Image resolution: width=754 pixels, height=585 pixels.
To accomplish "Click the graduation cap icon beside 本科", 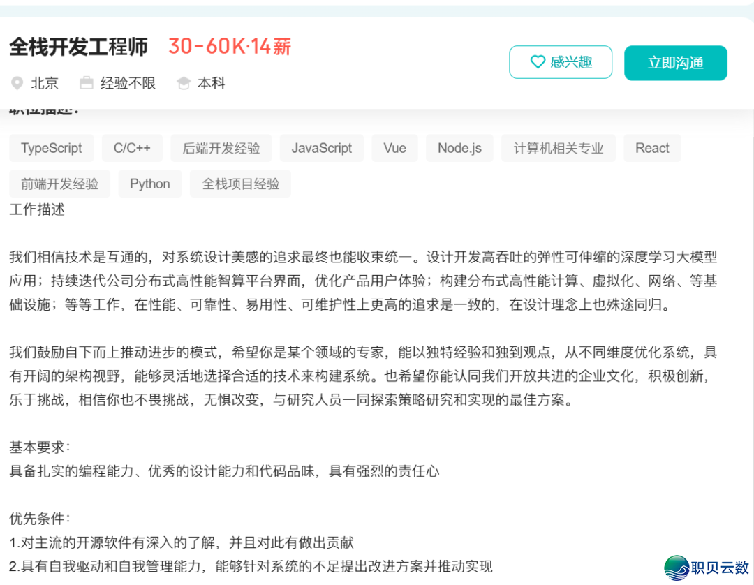I will click(x=184, y=84).
